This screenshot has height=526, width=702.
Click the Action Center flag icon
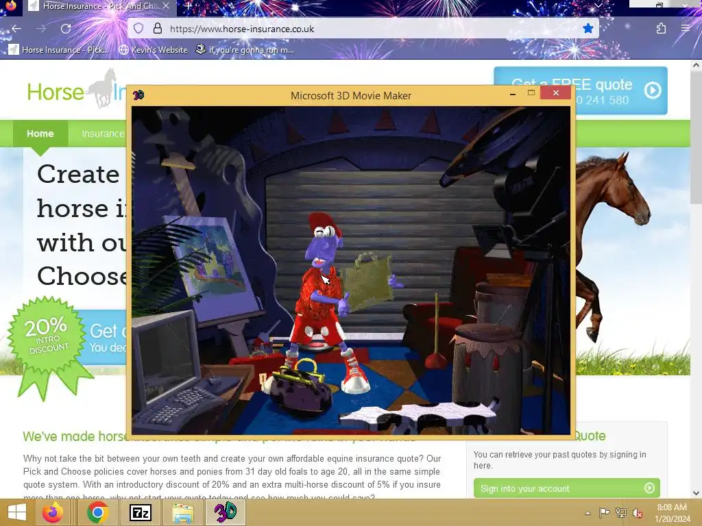click(x=605, y=512)
